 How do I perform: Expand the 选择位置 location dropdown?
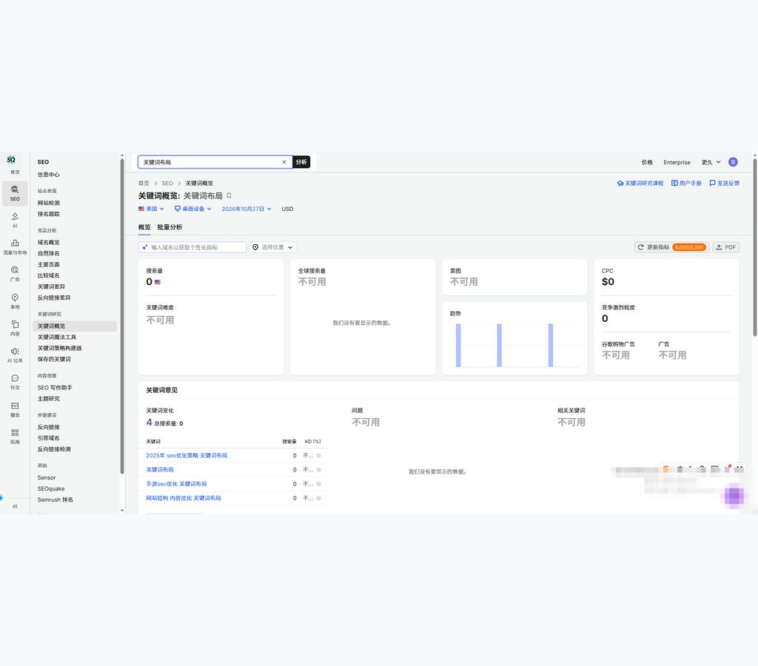point(272,247)
